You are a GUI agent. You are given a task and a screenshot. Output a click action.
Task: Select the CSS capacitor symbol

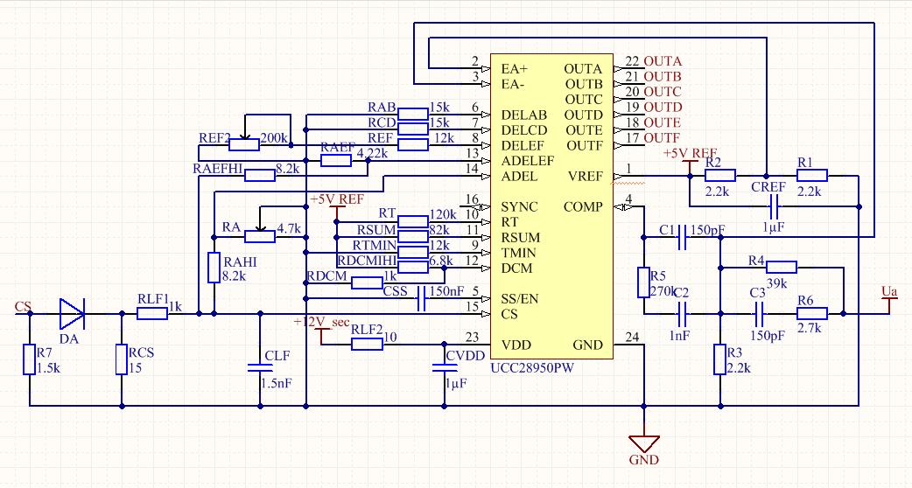pos(422,298)
